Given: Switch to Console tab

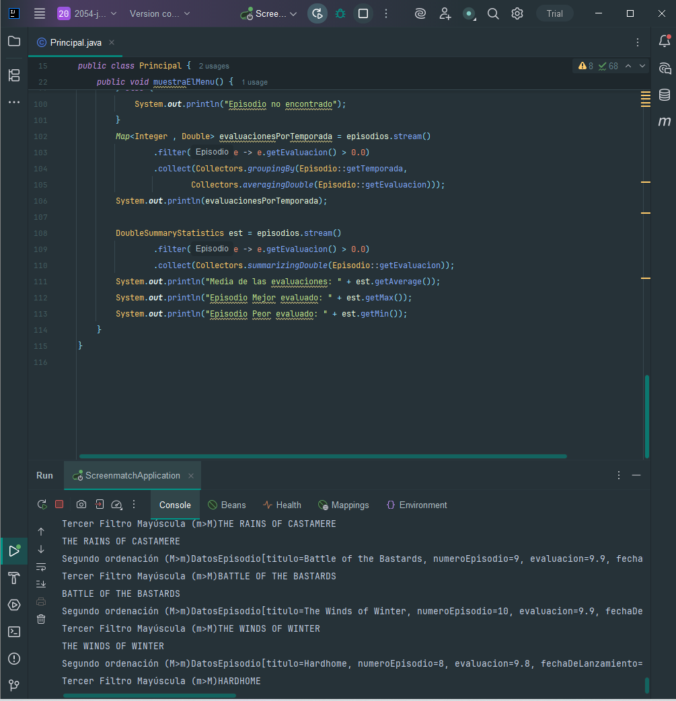Looking at the screenshot, I should tap(175, 505).
